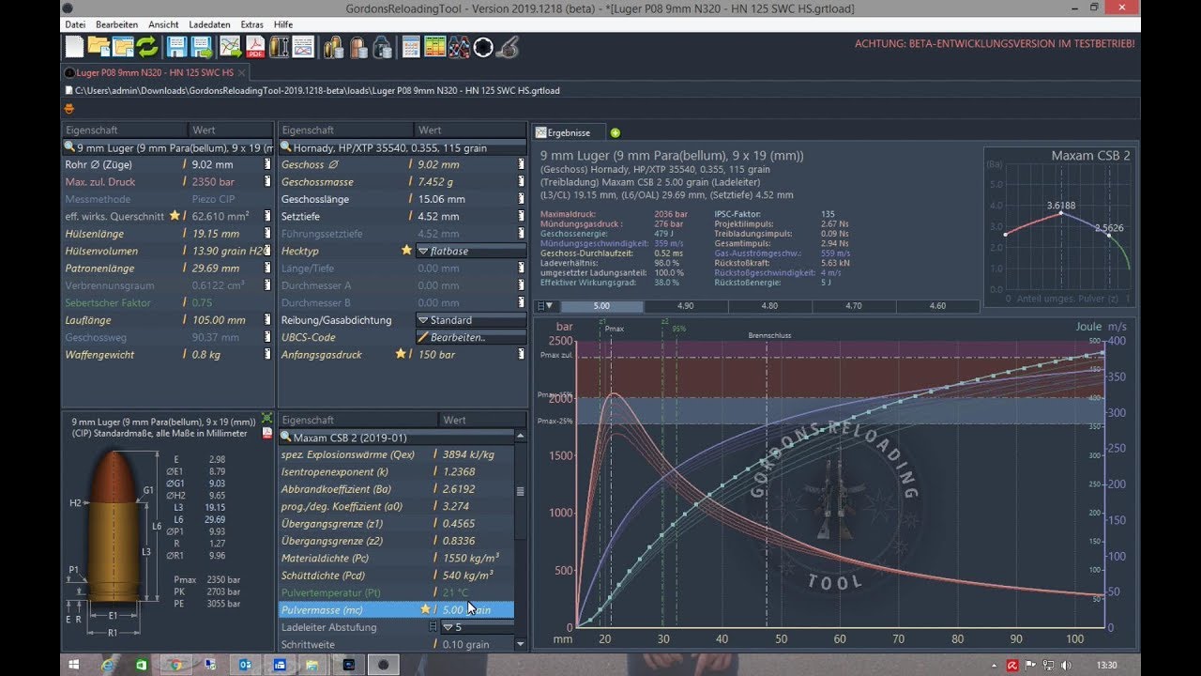Click the green expand icon above cartridge drawing
The height and width of the screenshot is (676, 1201).
coord(266,419)
